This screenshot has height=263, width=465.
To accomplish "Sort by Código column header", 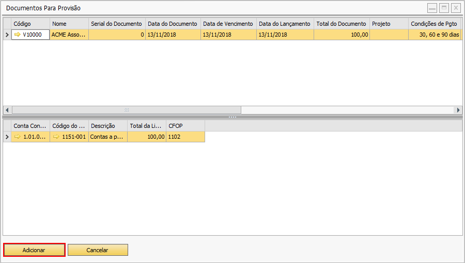I will click(x=30, y=24).
